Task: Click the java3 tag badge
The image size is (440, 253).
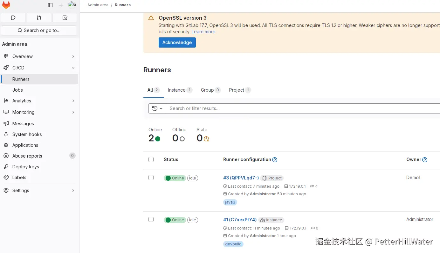Action: point(230,202)
